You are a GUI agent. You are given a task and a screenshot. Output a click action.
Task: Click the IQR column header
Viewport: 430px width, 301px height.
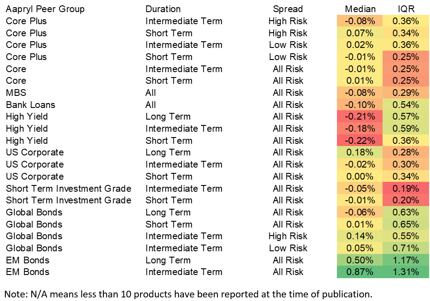point(406,9)
